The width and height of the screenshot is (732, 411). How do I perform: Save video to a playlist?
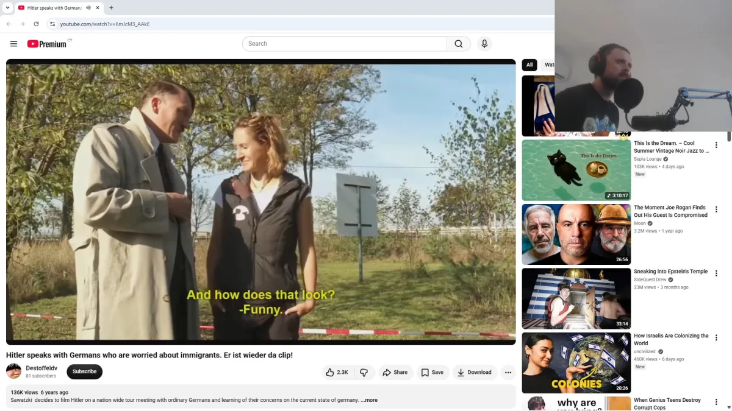[x=432, y=373]
